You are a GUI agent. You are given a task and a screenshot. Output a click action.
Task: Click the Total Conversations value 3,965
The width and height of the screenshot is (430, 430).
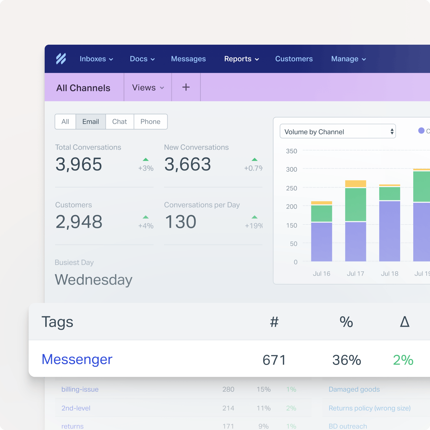pyautogui.click(x=79, y=164)
